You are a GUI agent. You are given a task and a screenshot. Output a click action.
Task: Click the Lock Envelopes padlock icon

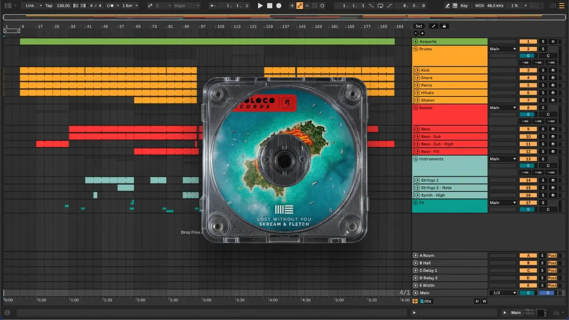click(x=445, y=26)
